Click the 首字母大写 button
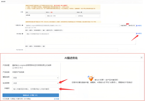This screenshot has height=101, width=145. point(132,25)
